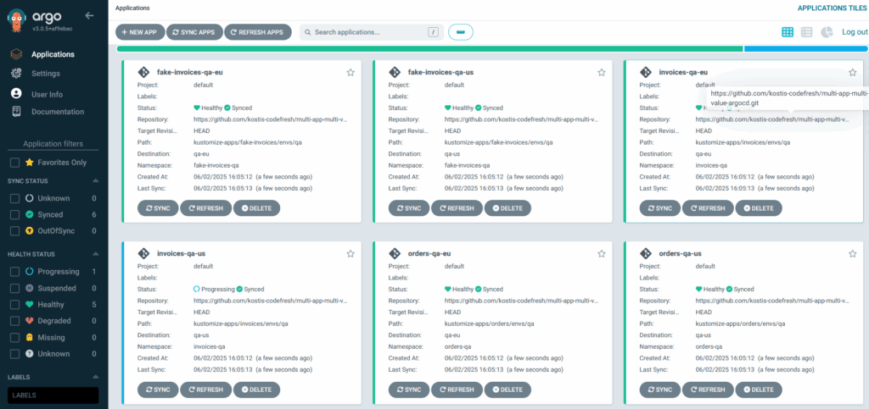This screenshot has height=409, width=869.
Task: Check the health status Unknown filter
Action: pyautogui.click(x=15, y=354)
